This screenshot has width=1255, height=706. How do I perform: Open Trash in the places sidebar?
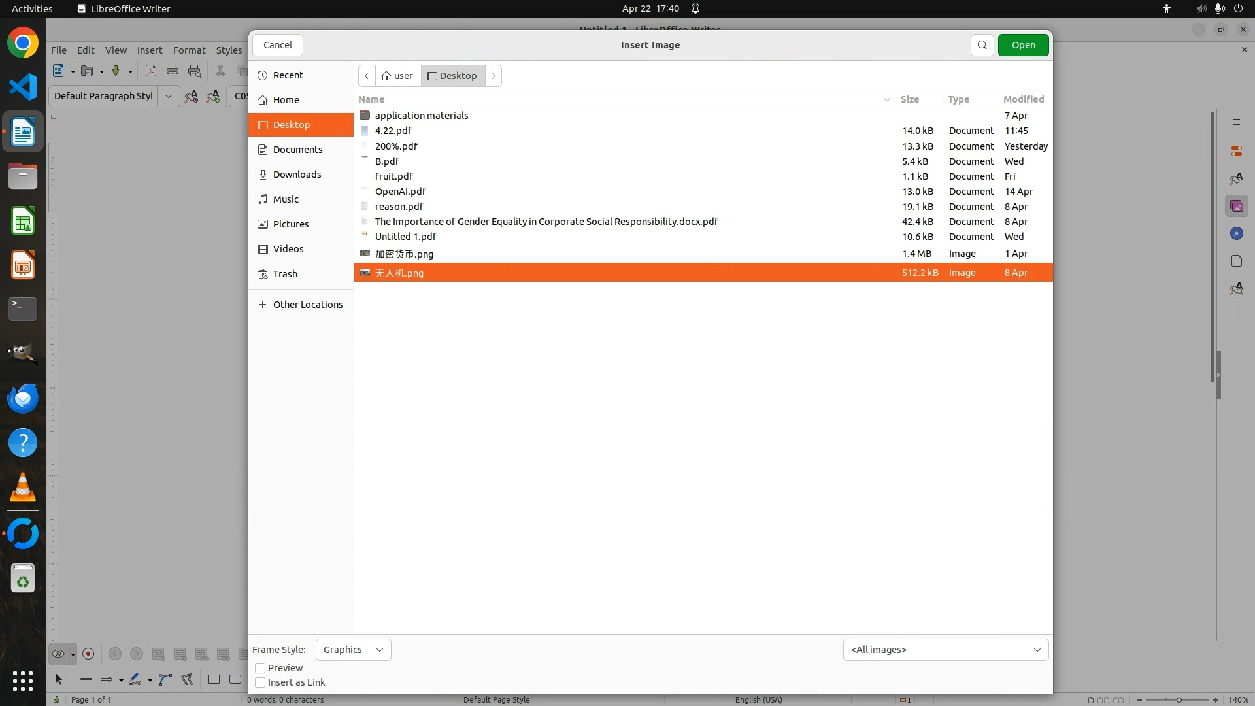pyautogui.click(x=285, y=274)
